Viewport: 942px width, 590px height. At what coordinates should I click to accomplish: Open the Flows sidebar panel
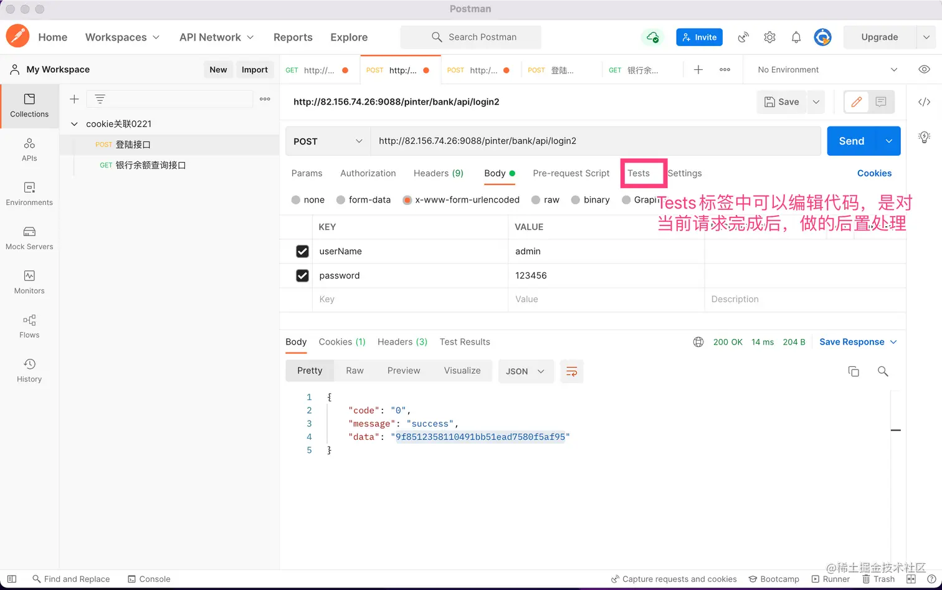(29, 326)
